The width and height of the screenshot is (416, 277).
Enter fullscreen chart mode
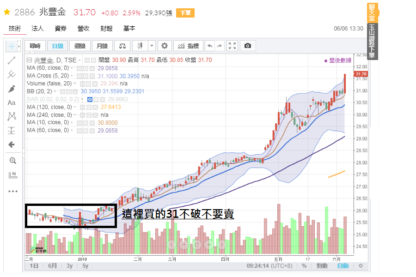tap(232, 46)
